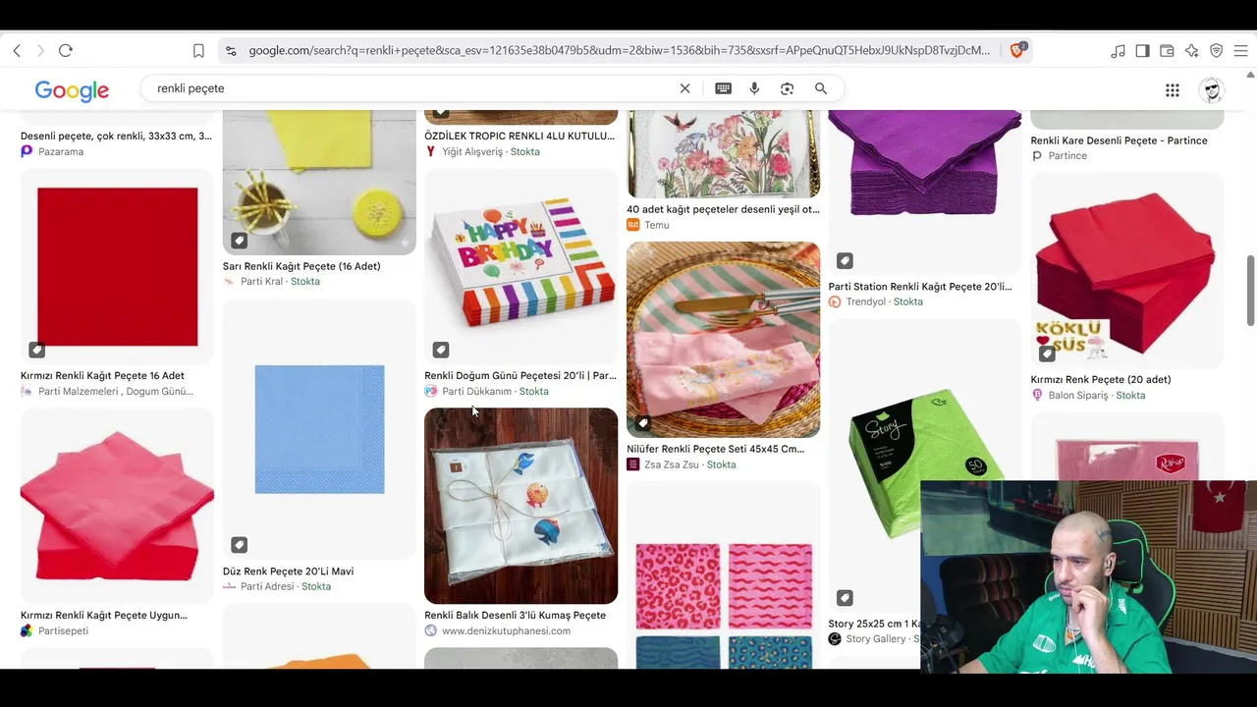Visit the Zsa Zsa Zsu store link
Image resolution: width=1257 pixels, height=707 pixels.
pos(672,464)
